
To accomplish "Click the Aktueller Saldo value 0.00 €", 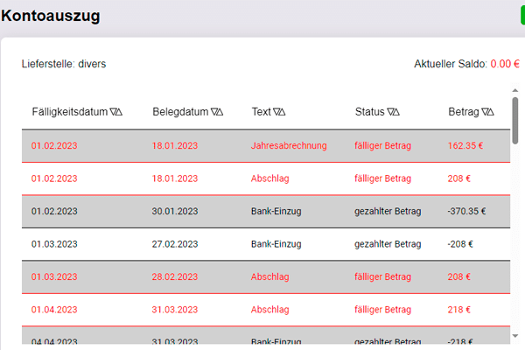I will (x=505, y=64).
